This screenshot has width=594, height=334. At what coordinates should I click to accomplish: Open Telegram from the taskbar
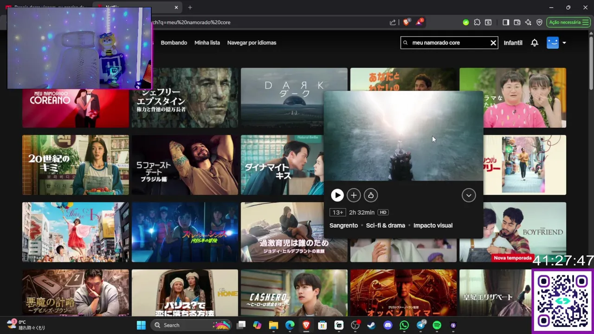pos(421,325)
